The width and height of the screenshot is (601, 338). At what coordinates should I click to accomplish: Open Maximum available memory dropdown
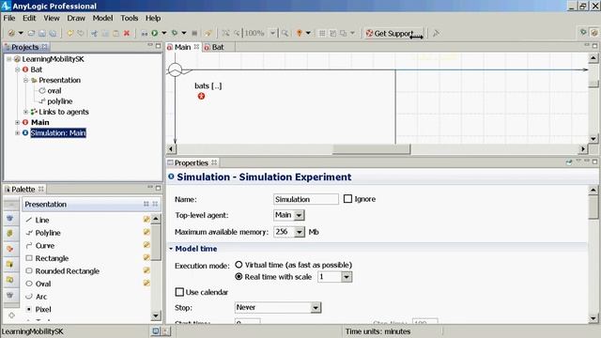(x=299, y=232)
